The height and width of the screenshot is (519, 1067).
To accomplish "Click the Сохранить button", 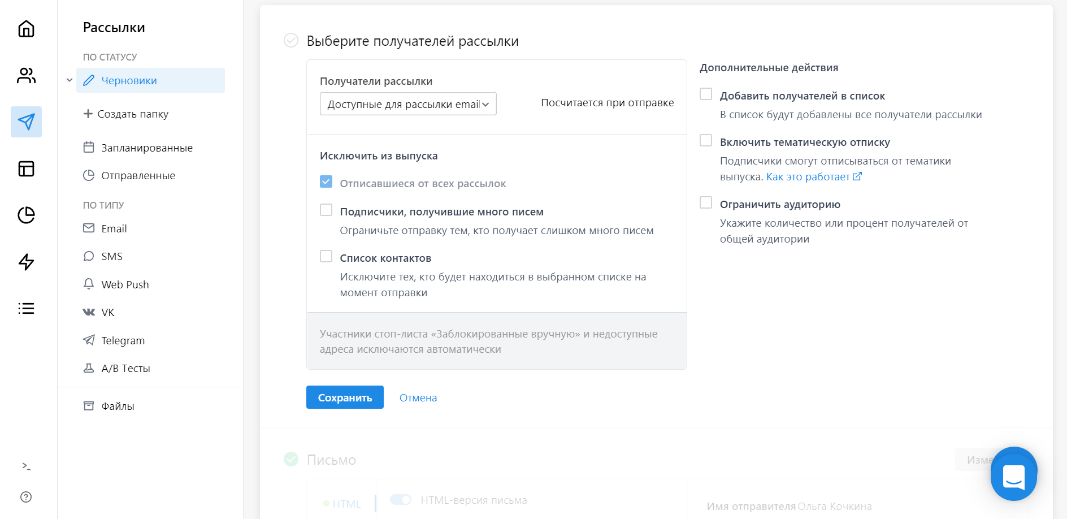I will tap(345, 397).
